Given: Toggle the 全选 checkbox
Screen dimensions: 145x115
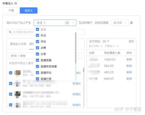Looking at the screenshot, I should (x=37, y=29).
